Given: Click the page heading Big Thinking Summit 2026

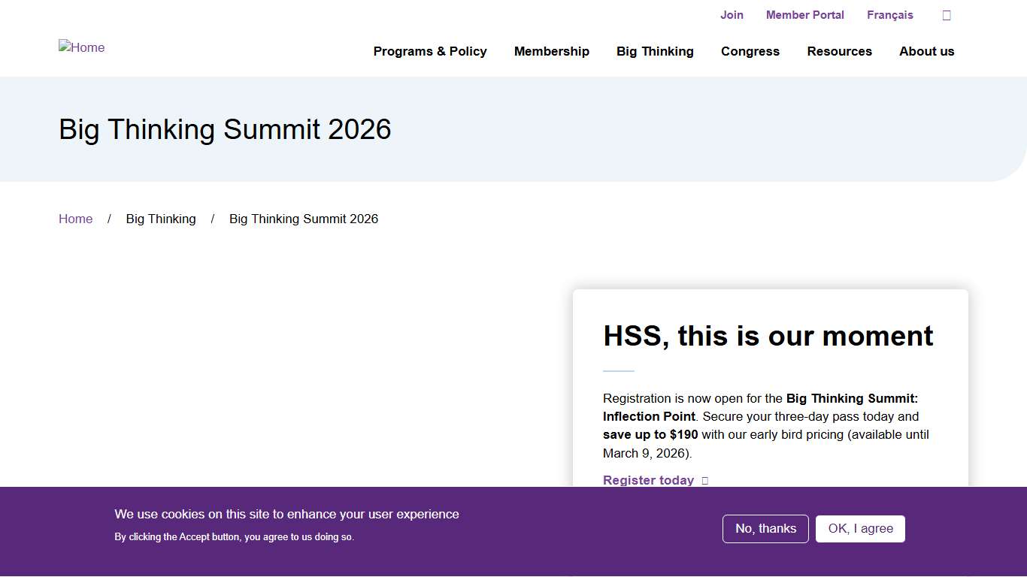Looking at the screenshot, I should click(225, 129).
